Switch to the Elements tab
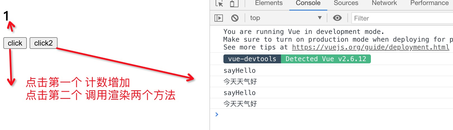Screen dimensions: 453x130 (x=269, y=3)
